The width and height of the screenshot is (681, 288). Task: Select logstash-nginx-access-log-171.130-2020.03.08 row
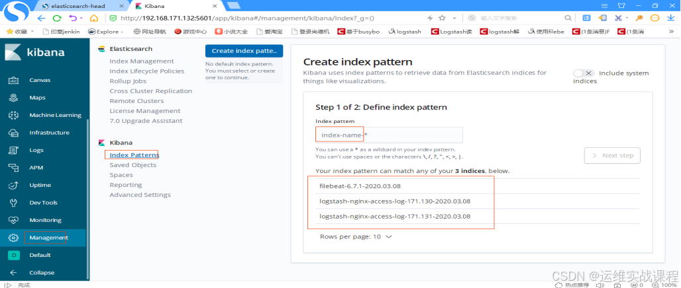click(478, 201)
